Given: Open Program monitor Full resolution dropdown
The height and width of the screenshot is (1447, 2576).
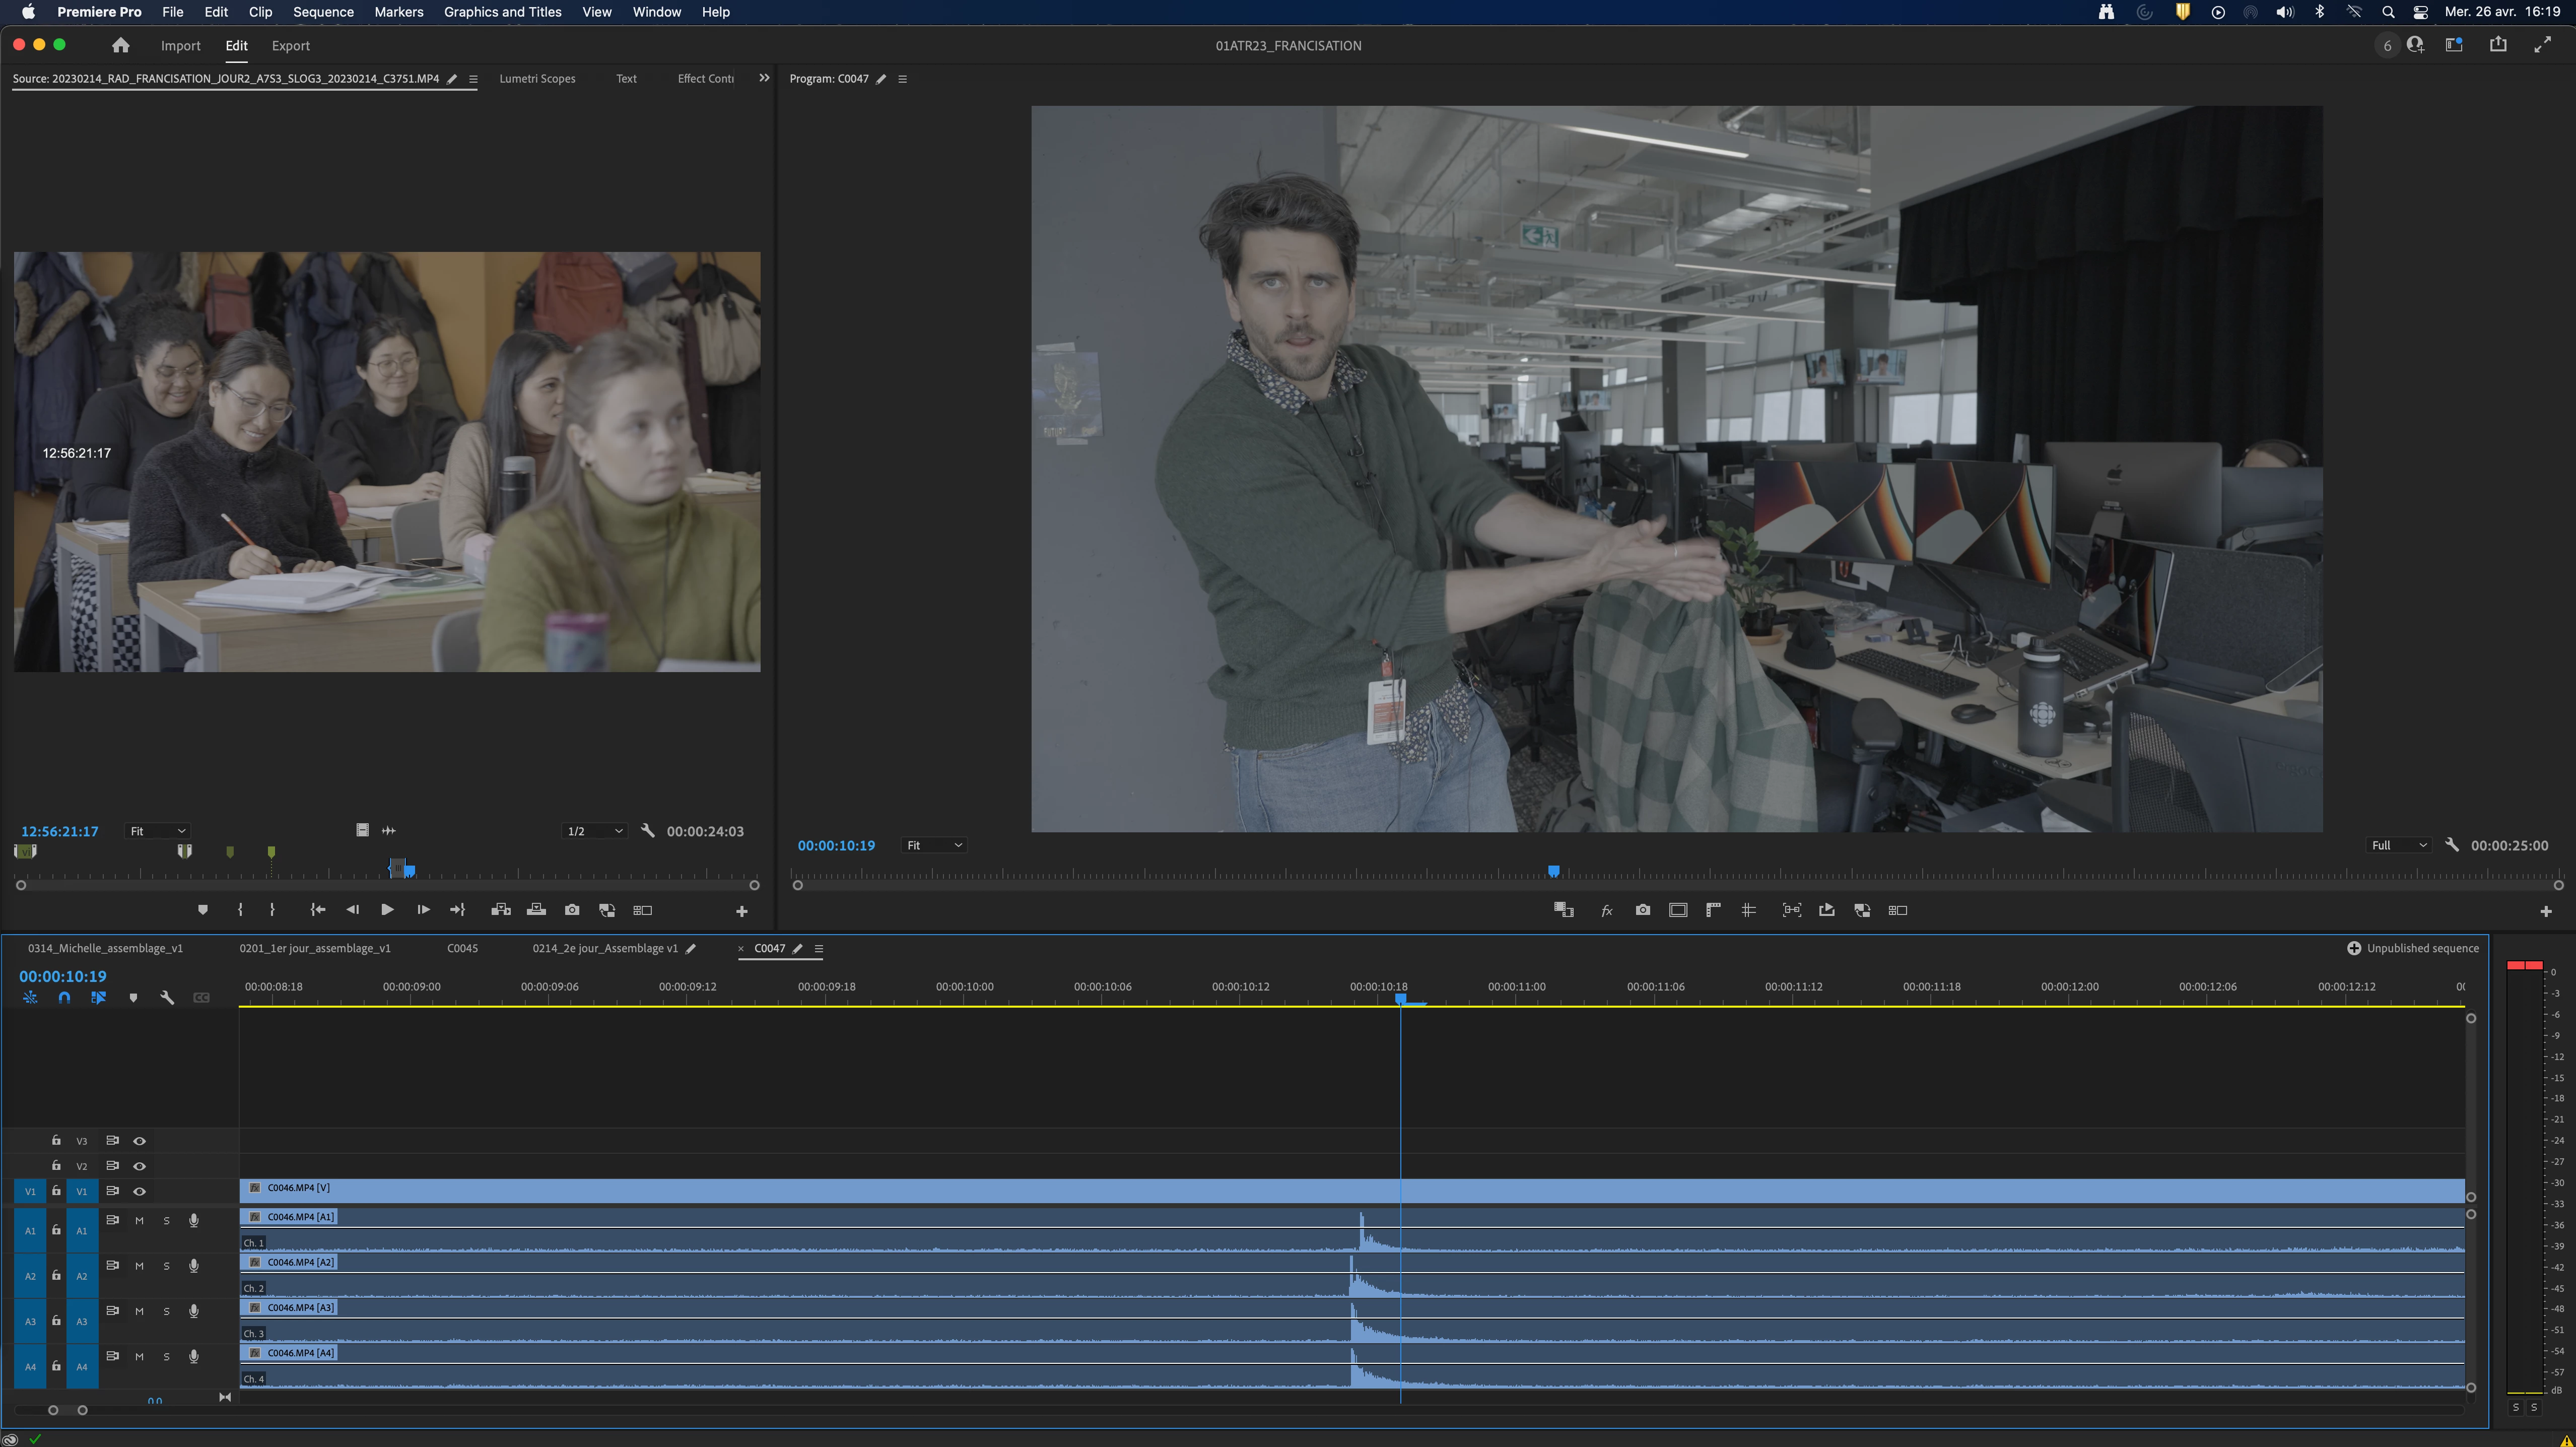Looking at the screenshot, I should click(2398, 845).
